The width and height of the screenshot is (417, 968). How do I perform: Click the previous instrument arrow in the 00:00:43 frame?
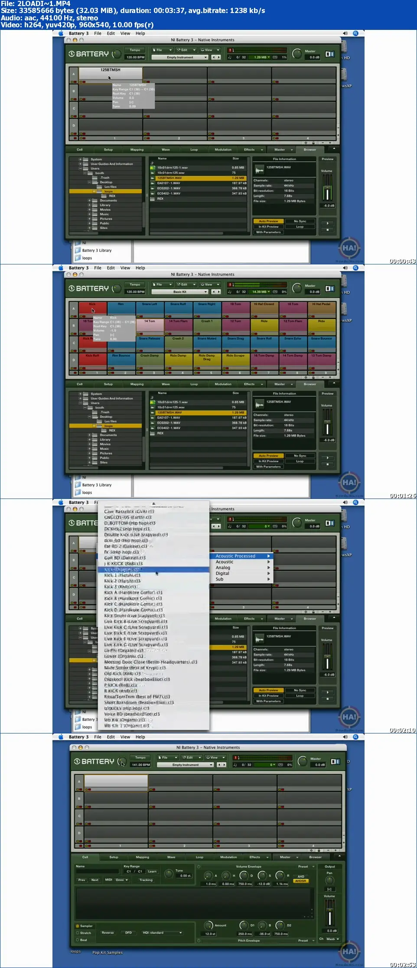(213, 57)
